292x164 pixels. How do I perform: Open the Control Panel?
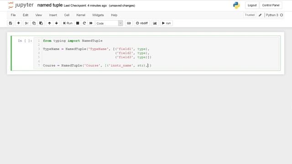click(271, 5)
